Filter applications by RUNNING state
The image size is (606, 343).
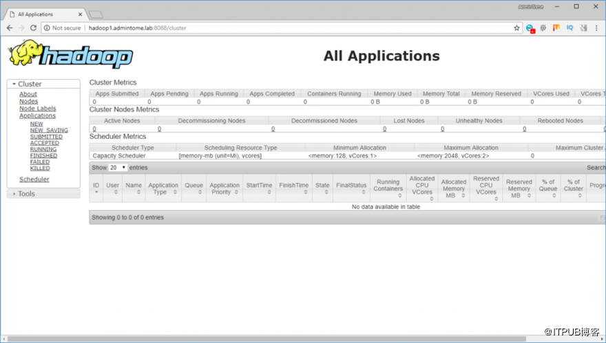point(43,149)
